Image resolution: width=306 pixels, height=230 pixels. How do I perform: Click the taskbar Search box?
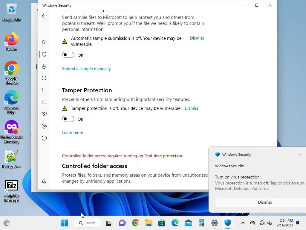[x=87, y=223]
